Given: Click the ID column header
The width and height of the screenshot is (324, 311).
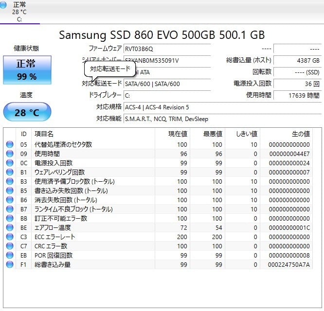Looking at the screenshot, I should [x=23, y=134].
